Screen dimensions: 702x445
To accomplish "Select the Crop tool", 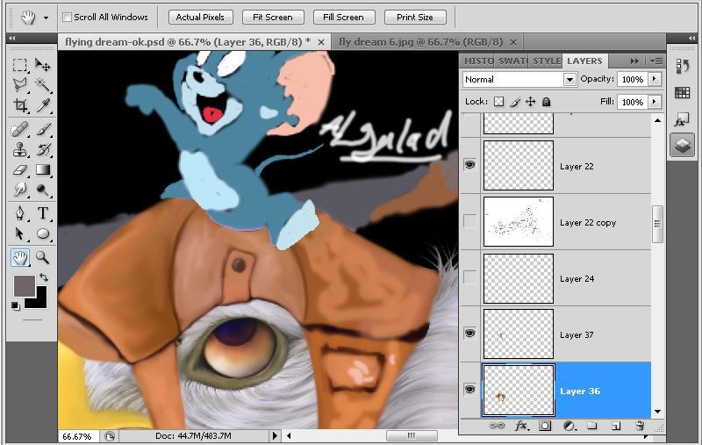I will [x=19, y=105].
